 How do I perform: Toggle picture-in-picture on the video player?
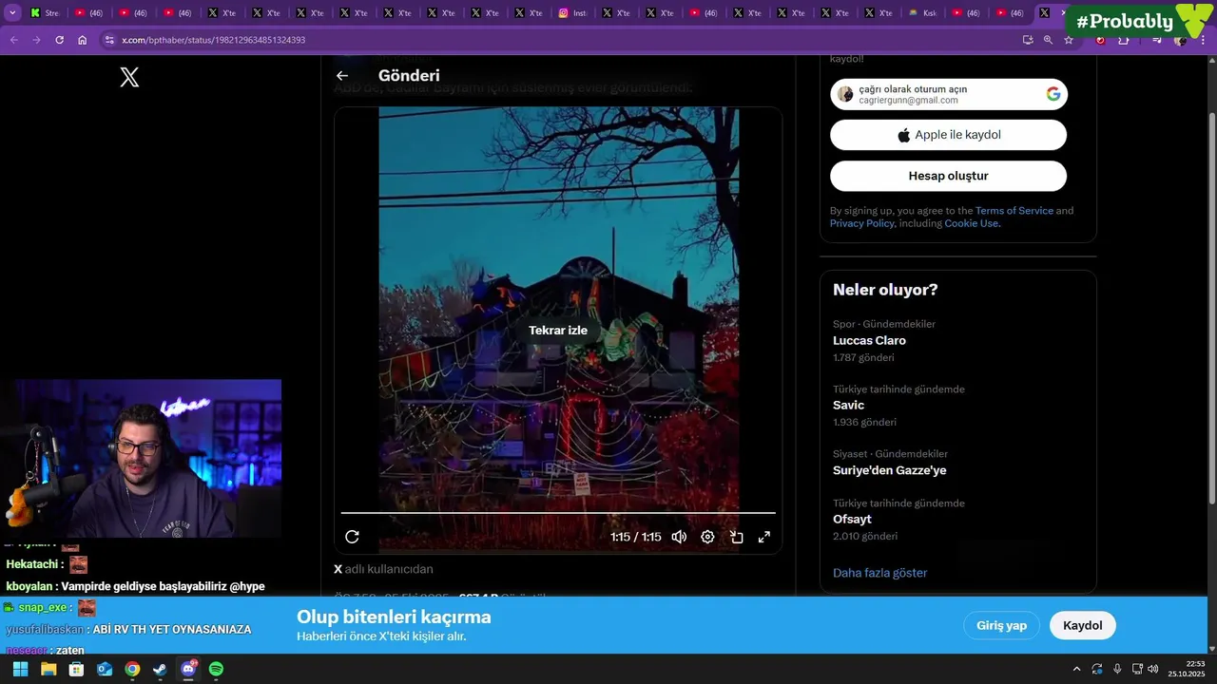tap(736, 537)
